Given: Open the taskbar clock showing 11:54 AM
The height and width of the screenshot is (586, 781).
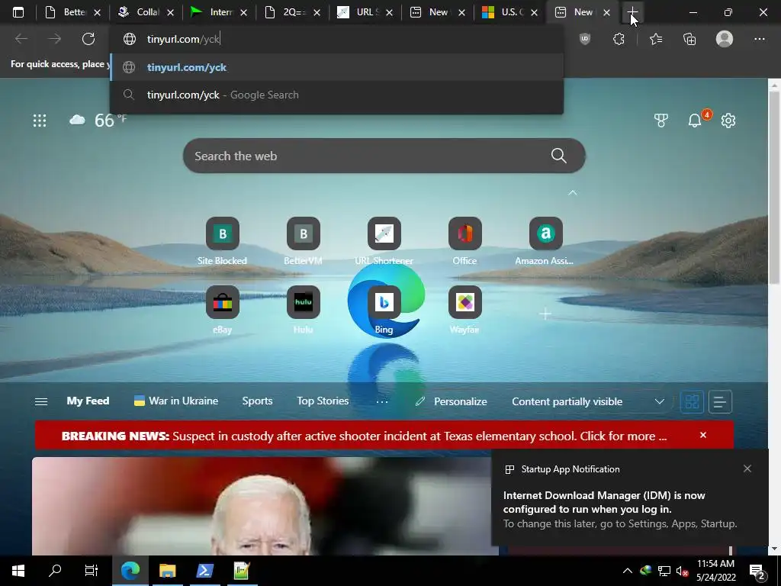Looking at the screenshot, I should point(715,571).
